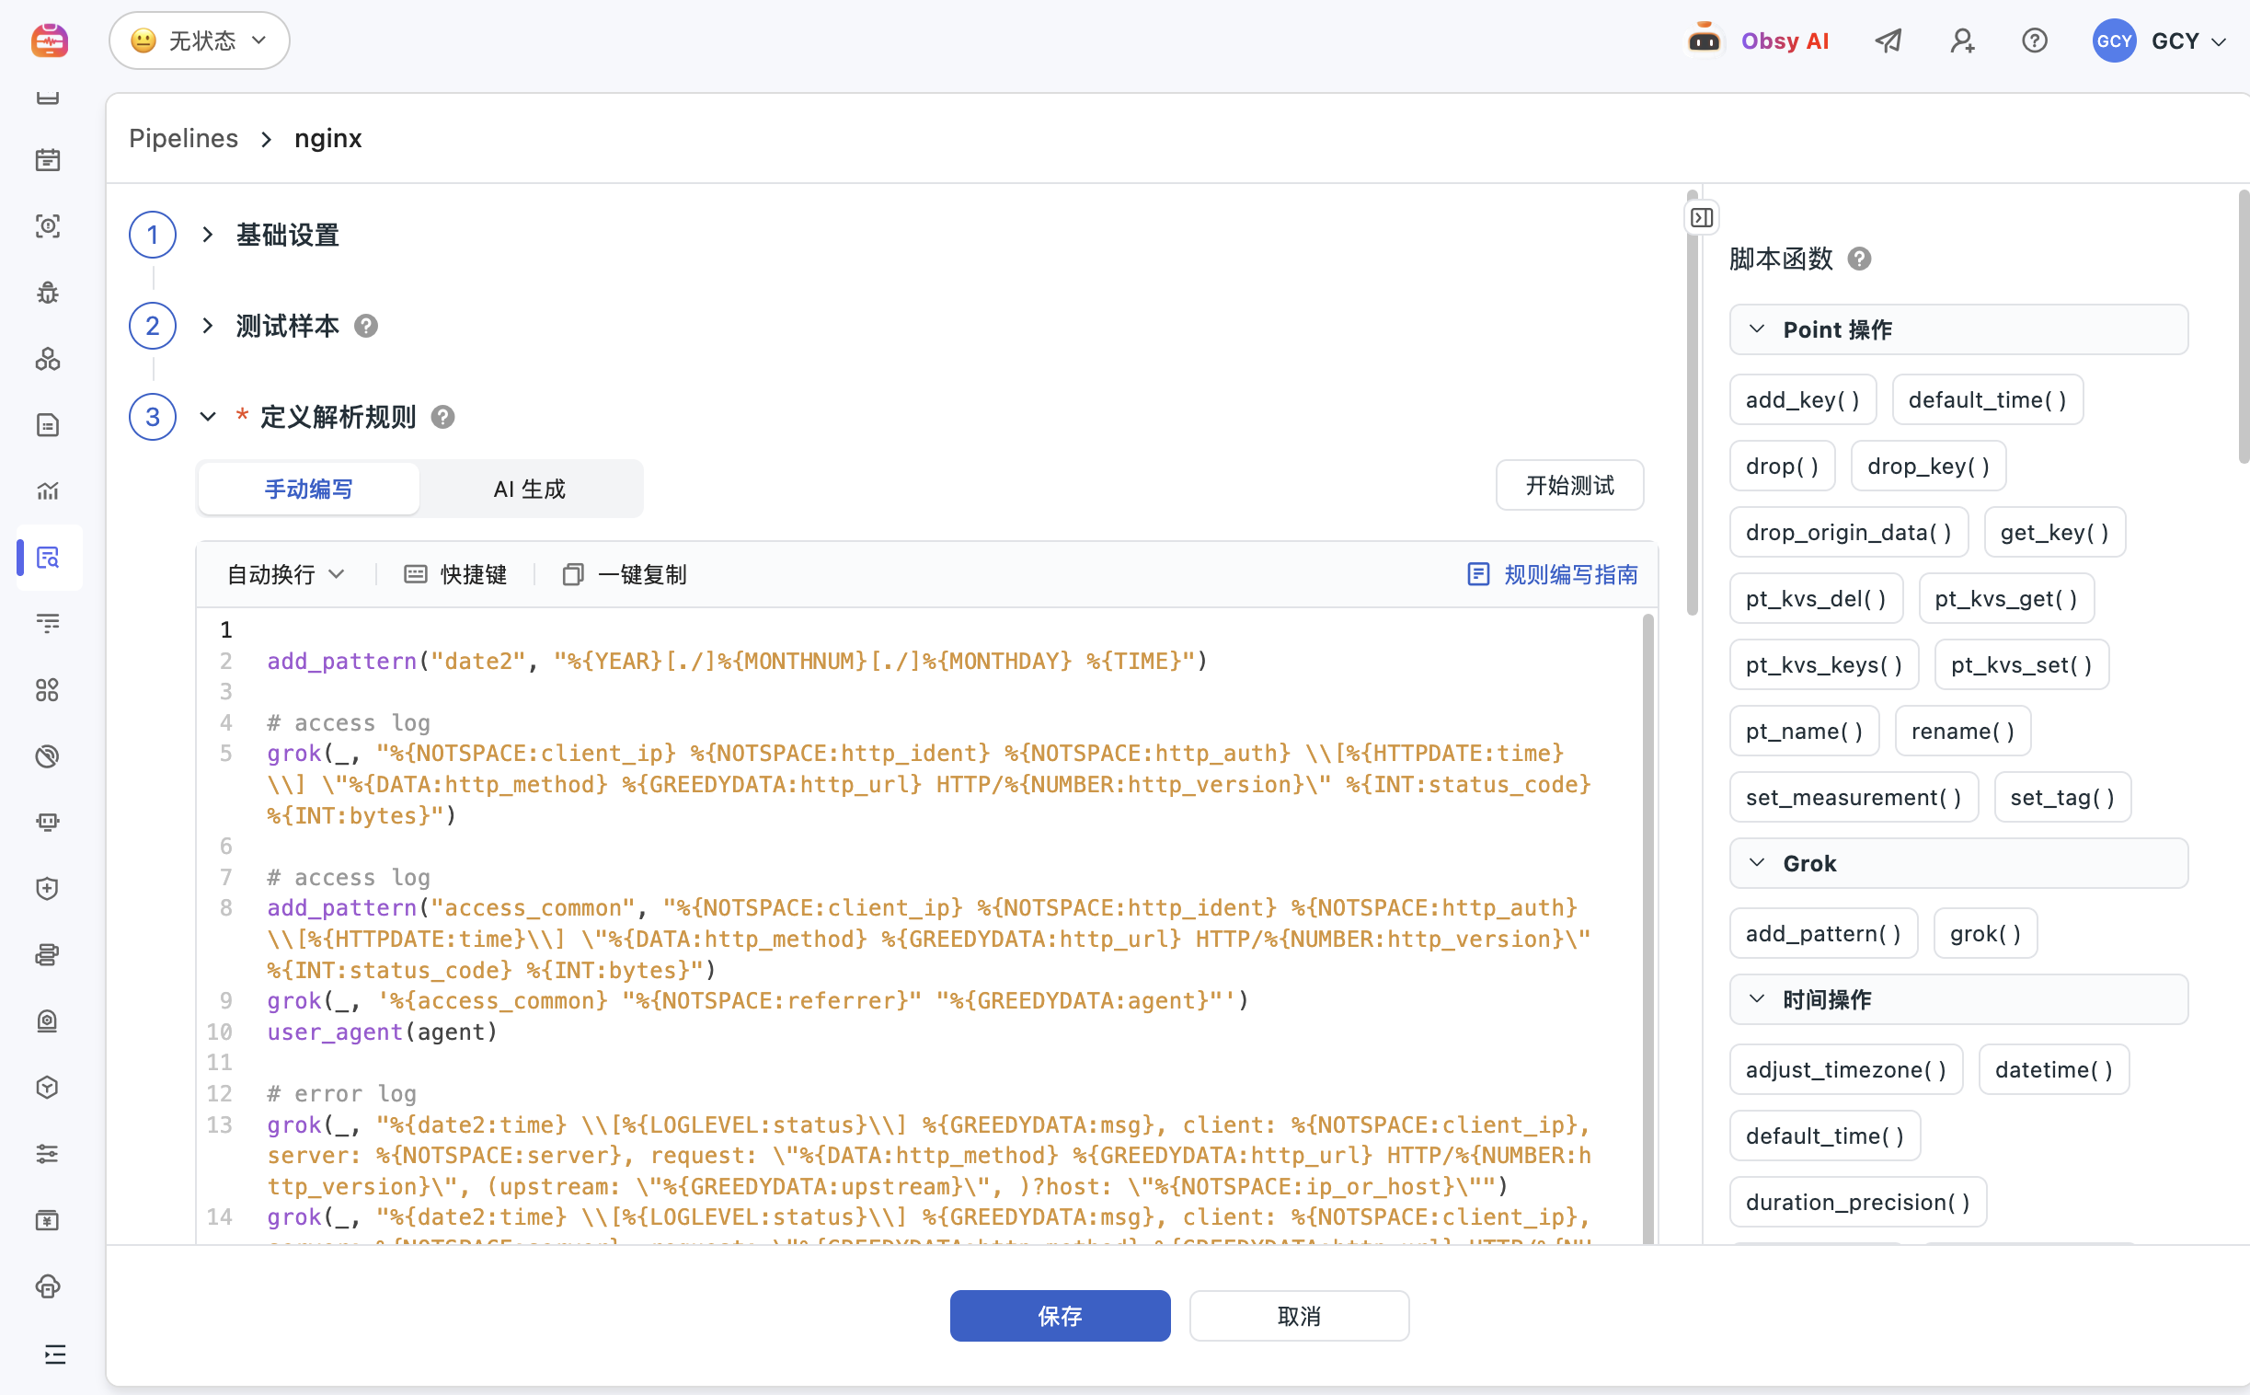Screen dimensions: 2250x1395
Task: Collapse the script functions side panel icon
Action: pos(1702,218)
